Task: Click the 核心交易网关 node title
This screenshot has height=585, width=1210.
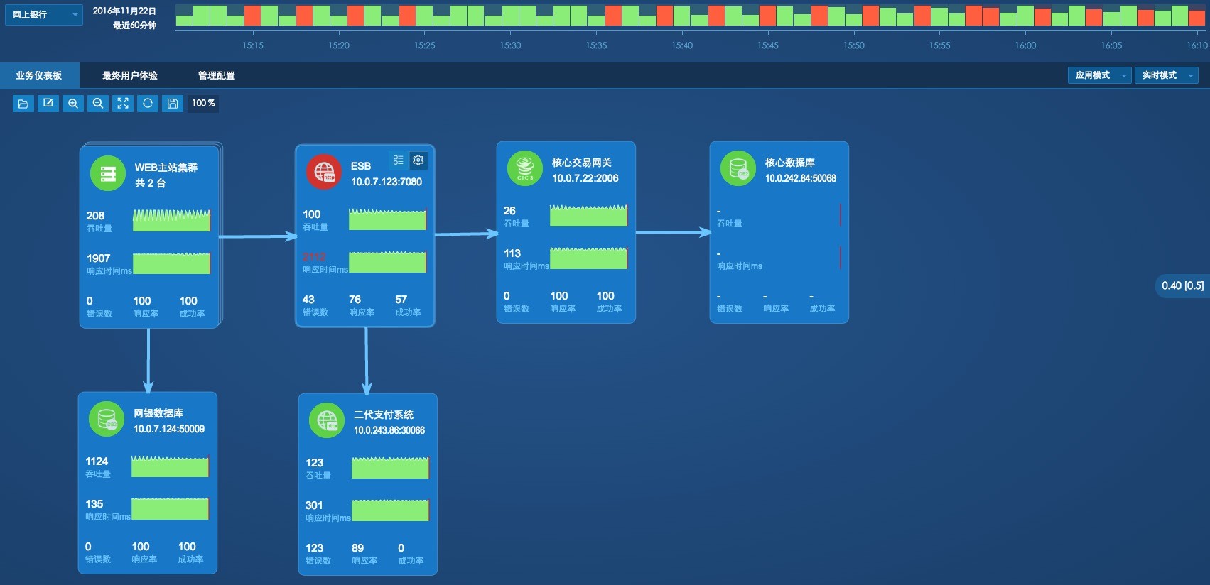Action: point(582,163)
